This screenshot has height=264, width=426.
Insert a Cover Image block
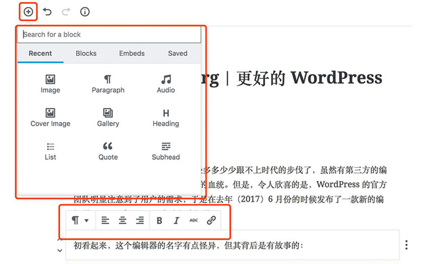[x=50, y=118]
